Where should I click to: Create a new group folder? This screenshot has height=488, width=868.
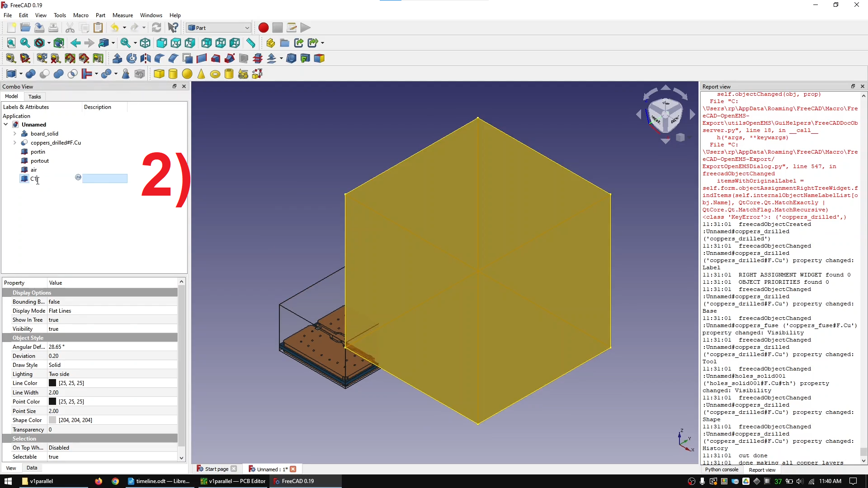coord(284,43)
